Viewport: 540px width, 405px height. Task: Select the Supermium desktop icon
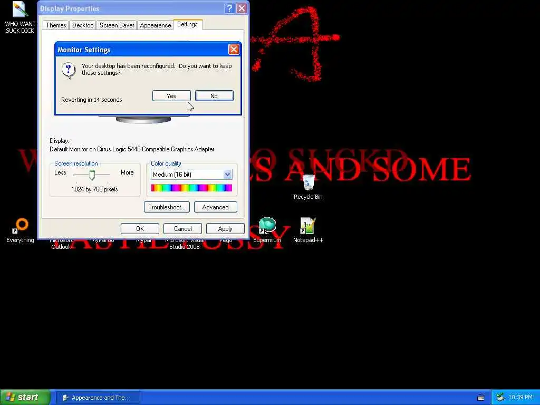(267, 230)
